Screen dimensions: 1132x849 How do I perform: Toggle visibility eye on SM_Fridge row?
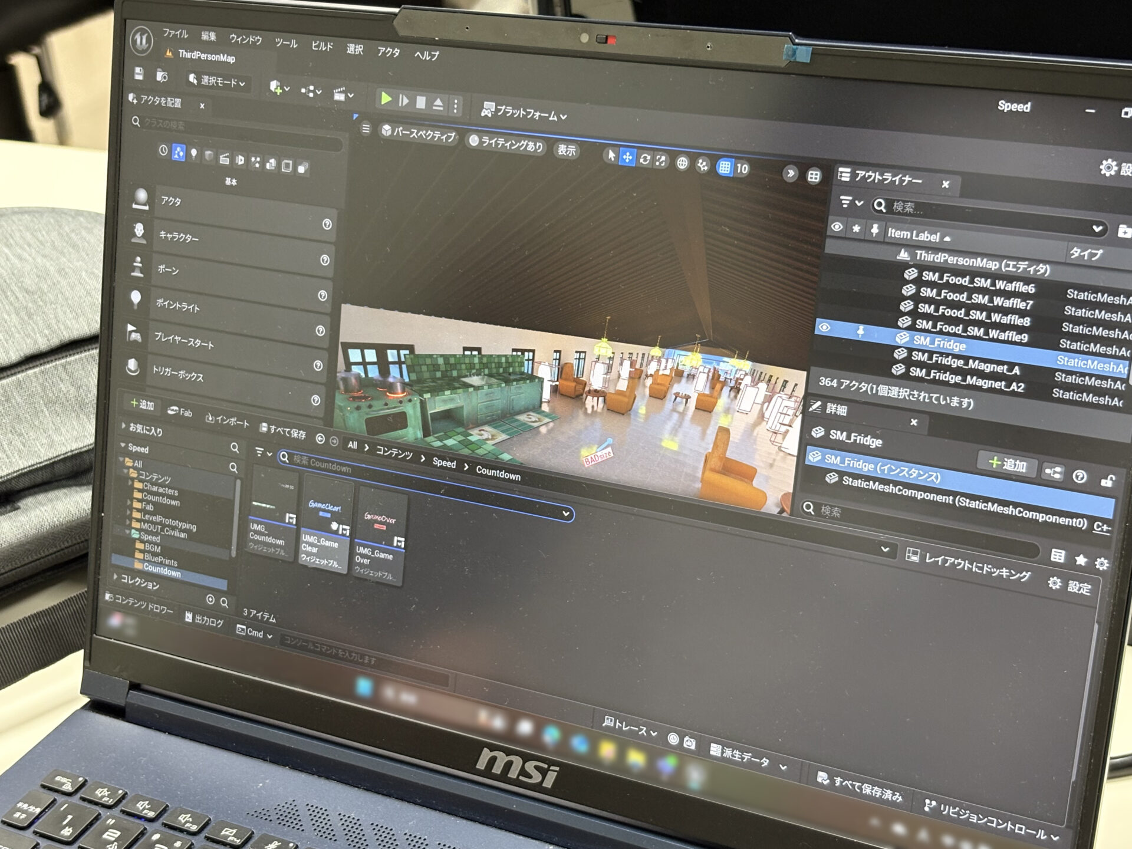824,328
